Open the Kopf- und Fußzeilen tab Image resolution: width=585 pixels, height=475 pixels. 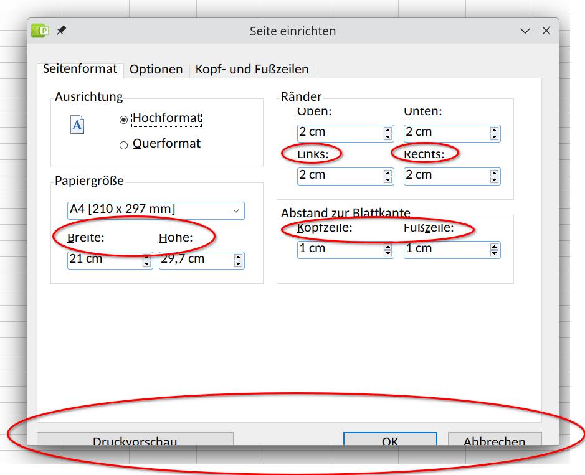pyautogui.click(x=252, y=70)
